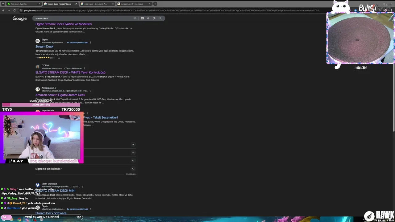Image resolution: width=395 pixels, height=222 pixels.
Task: Click the Elgato site favicon of Stream Deck result
Action: [38, 41]
